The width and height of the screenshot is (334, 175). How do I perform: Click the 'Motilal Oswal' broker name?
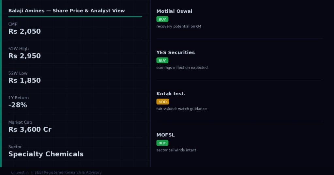pos(174,11)
